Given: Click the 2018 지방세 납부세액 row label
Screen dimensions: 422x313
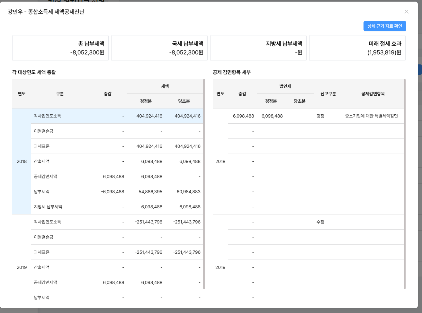Looking at the screenshot, I should click(x=48, y=207).
